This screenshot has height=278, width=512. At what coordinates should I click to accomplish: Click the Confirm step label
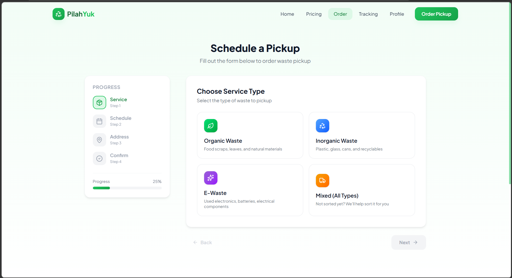click(119, 156)
